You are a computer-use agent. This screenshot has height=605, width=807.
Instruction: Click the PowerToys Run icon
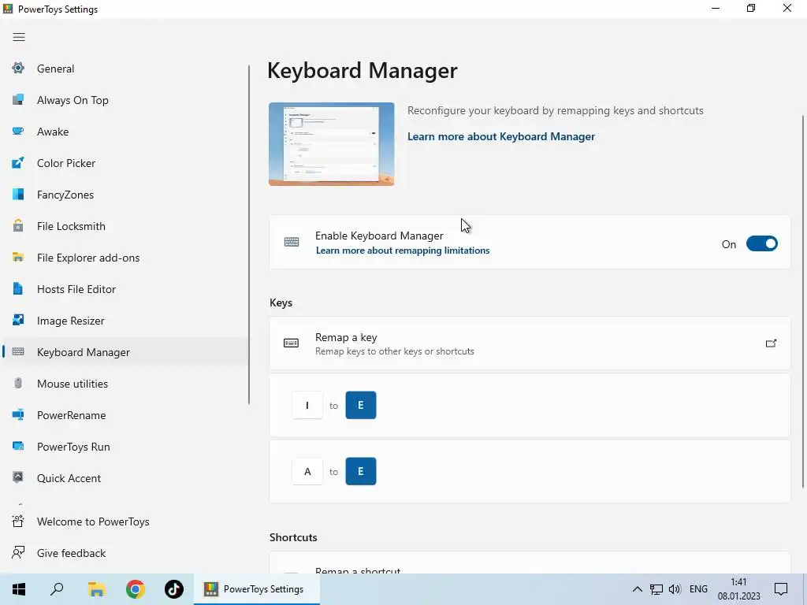[18, 446]
